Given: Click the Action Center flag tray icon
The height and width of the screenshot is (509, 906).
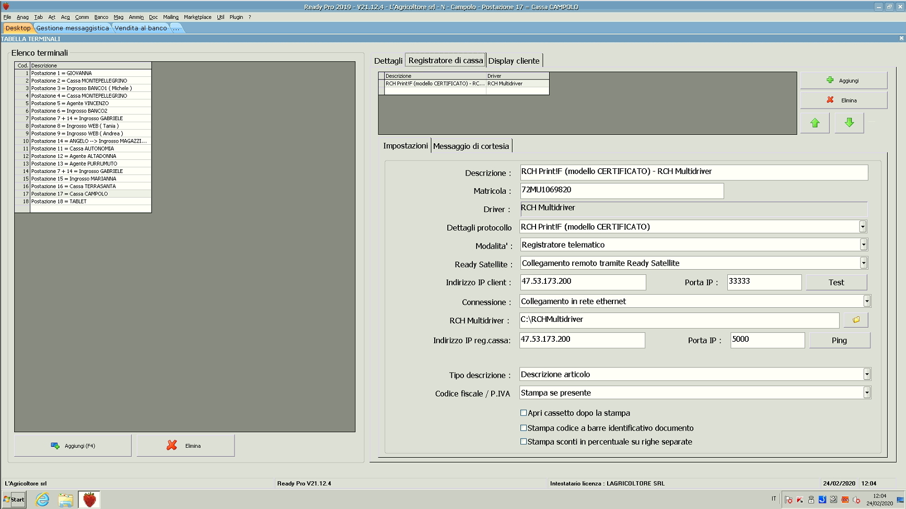Looking at the screenshot, I should pos(788,500).
